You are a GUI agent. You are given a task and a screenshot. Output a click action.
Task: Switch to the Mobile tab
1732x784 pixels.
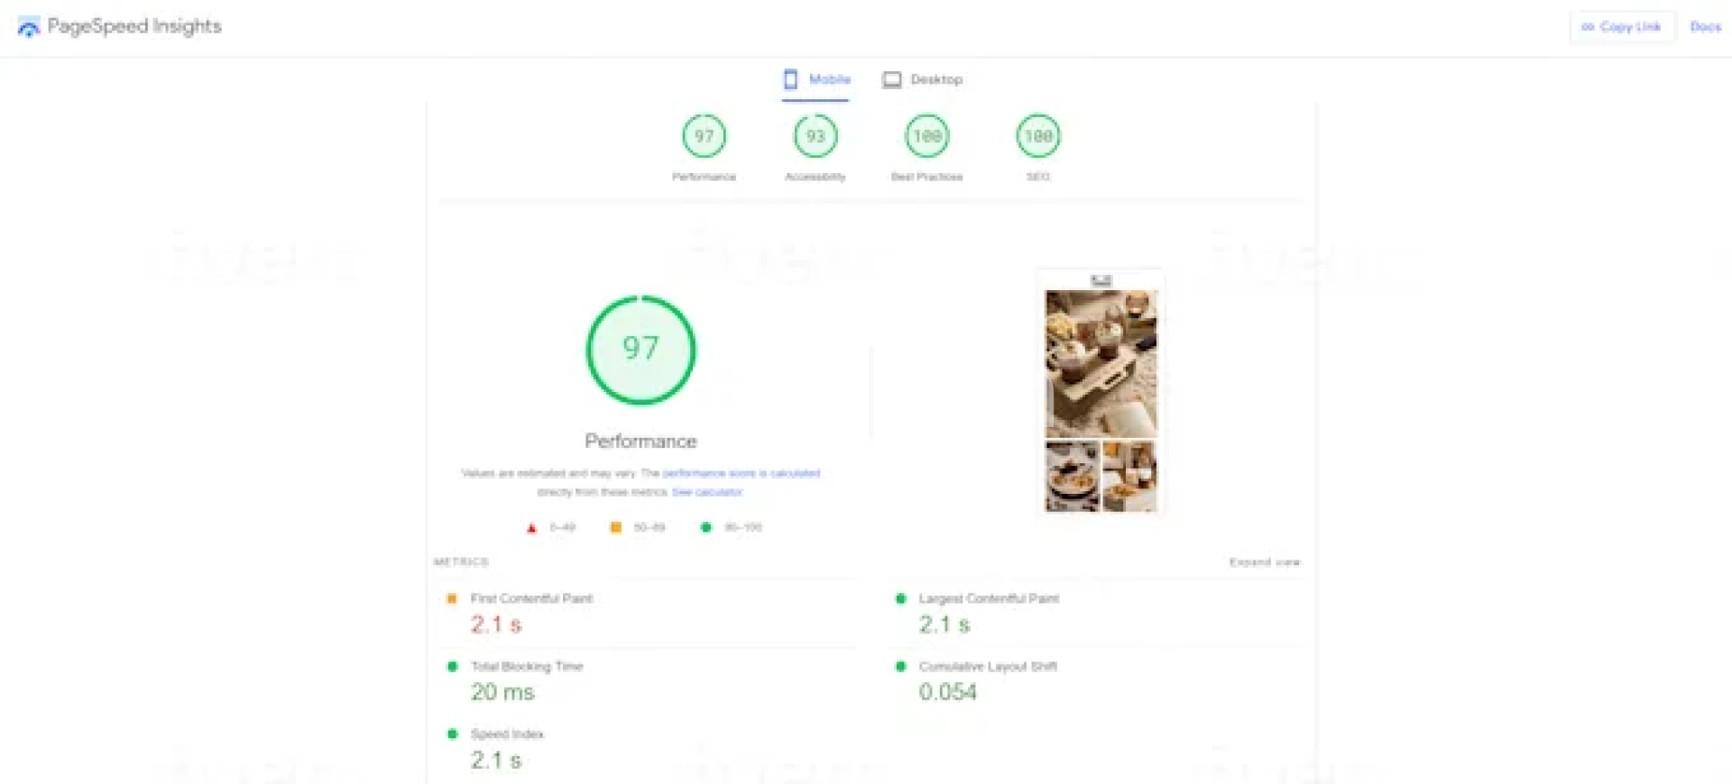click(x=815, y=79)
